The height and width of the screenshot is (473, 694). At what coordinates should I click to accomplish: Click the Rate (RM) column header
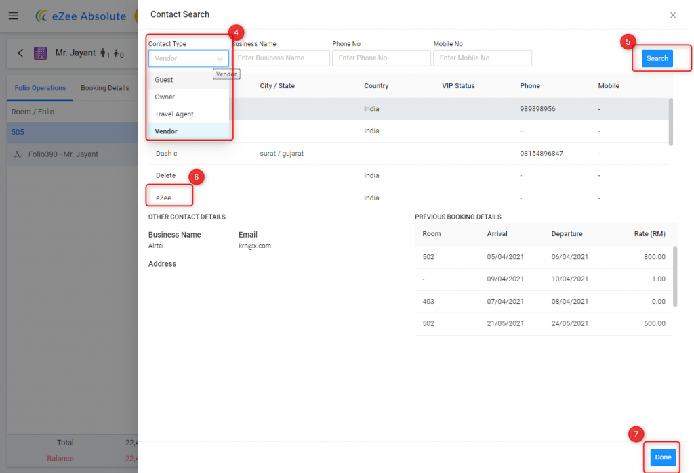click(x=649, y=234)
